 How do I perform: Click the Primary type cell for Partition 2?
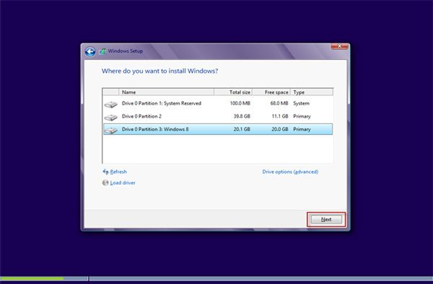coord(302,116)
